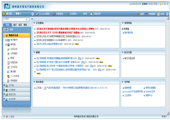
Task: Open 新闻 from the top toolbar
Action: click(x=84, y=14)
